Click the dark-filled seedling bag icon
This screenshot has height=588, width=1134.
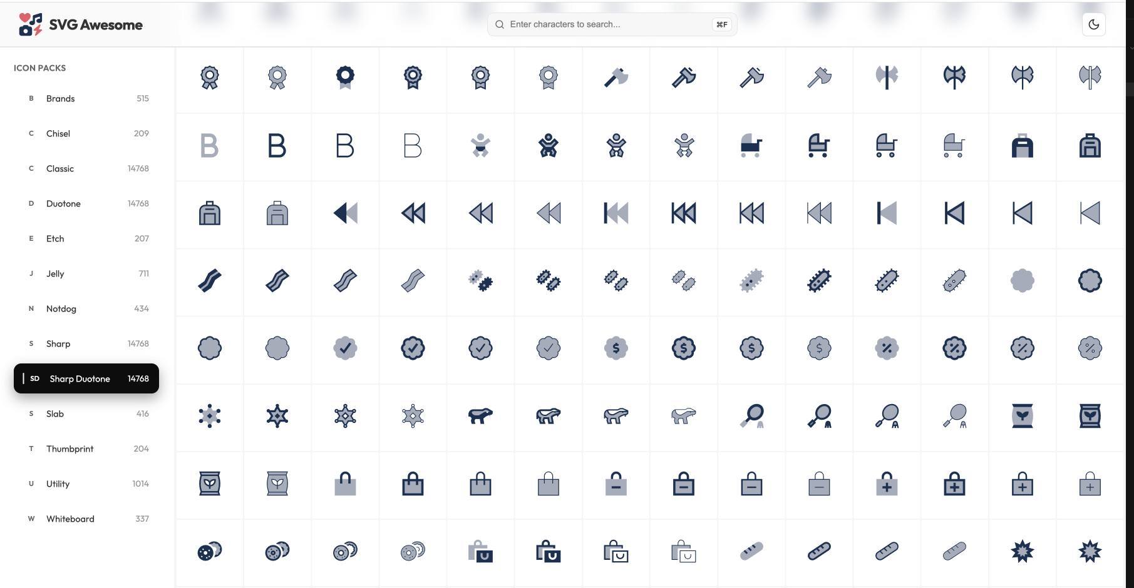[x=1022, y=416]
